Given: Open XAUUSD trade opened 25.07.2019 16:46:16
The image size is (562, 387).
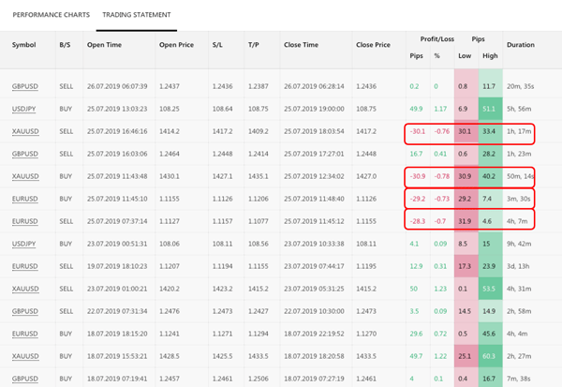Looking at the screenshot, I should pos(26,133).
